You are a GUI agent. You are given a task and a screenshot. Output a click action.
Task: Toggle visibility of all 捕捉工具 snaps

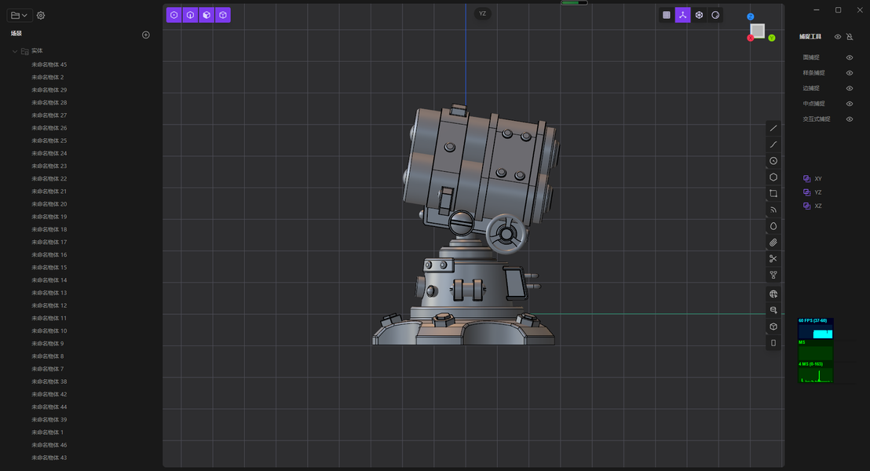click(838, 37)
